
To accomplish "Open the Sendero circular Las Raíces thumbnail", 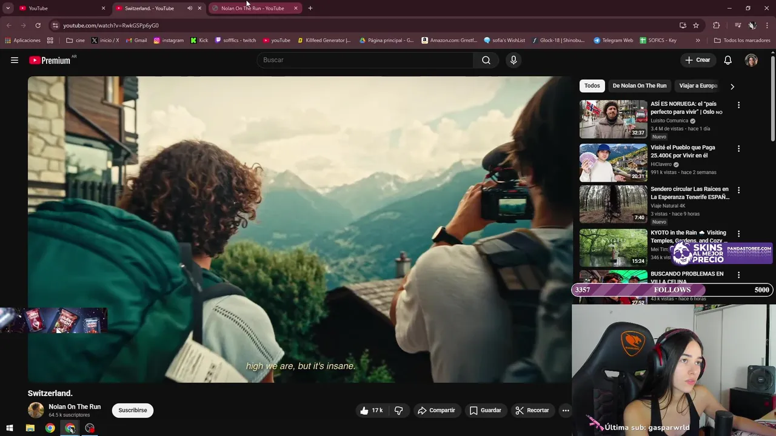I will point(613,204).
